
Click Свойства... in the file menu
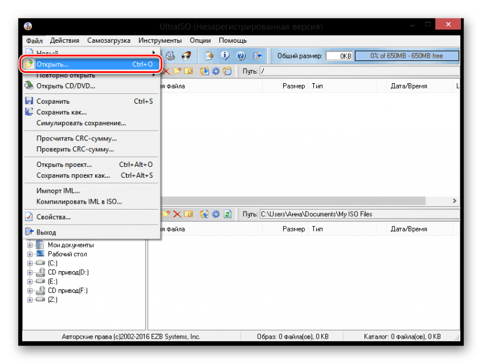point(53,217)
